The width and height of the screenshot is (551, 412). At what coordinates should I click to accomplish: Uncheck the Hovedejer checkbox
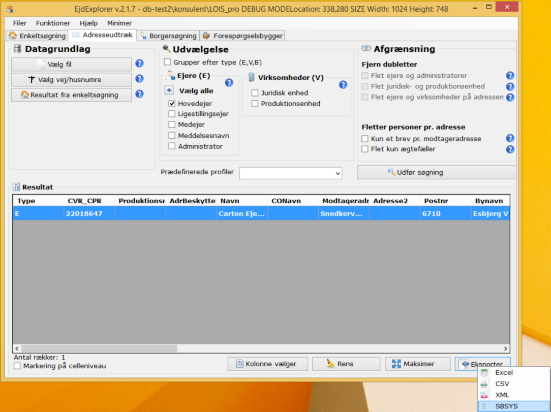coord(172,104)
